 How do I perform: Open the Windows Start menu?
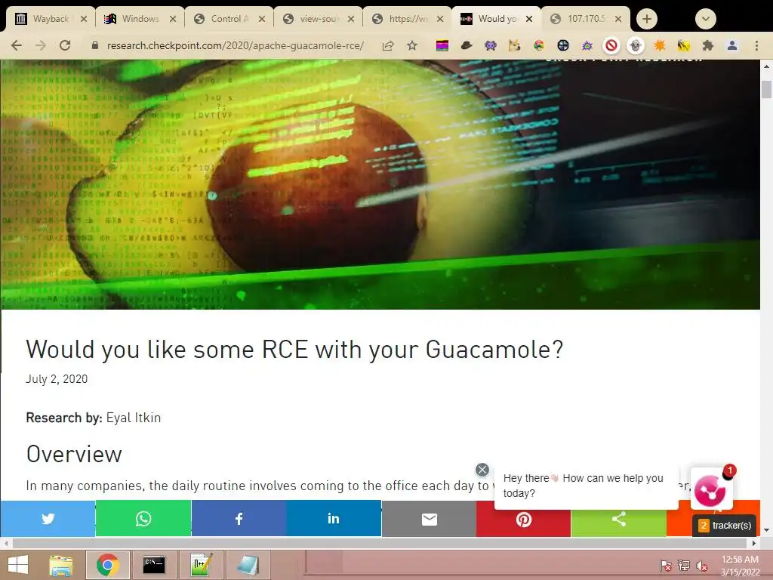click(18, 565)
